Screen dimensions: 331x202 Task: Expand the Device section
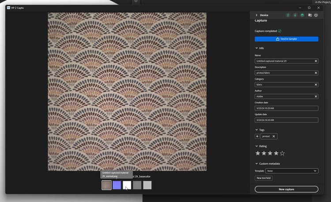pos(256,15)
